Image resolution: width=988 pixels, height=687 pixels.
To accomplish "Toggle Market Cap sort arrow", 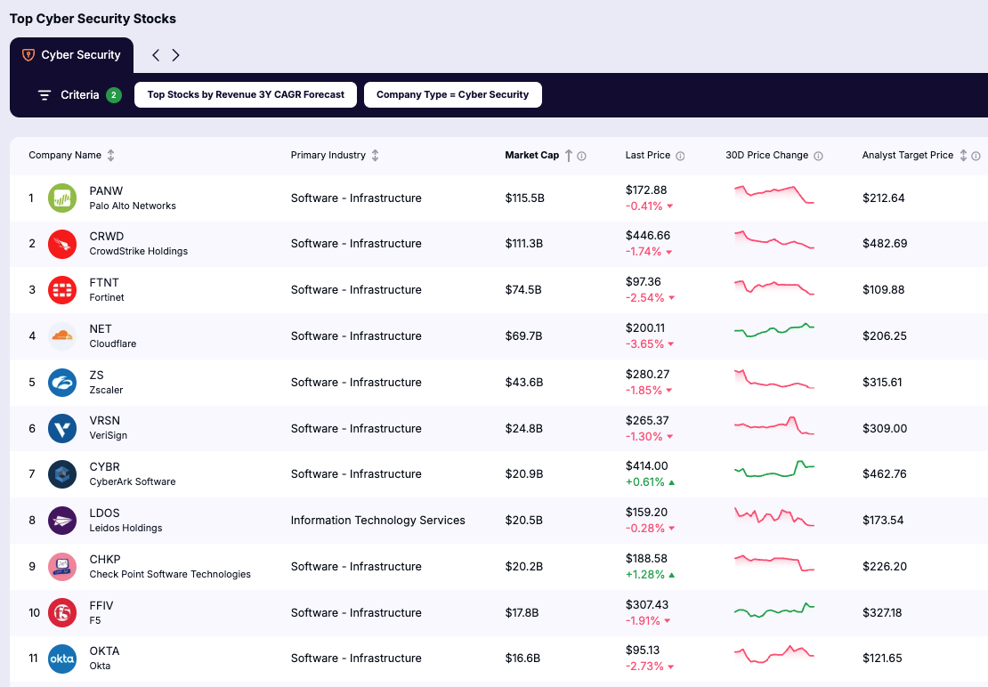I will 569,156.
